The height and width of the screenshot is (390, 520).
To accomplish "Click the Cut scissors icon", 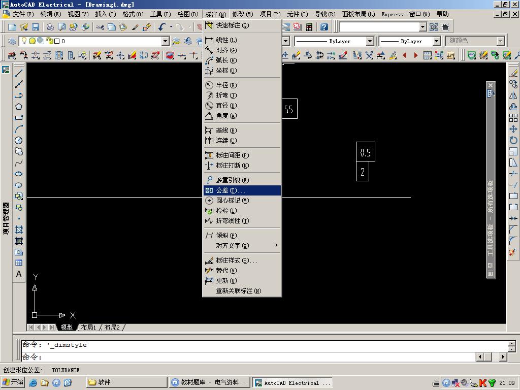I will (100, 27).
